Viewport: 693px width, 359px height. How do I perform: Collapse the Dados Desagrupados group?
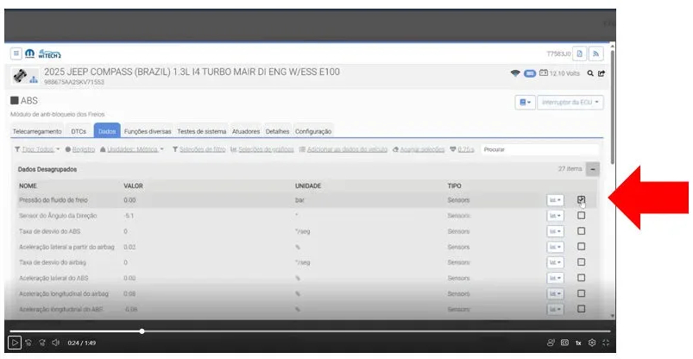593,169
